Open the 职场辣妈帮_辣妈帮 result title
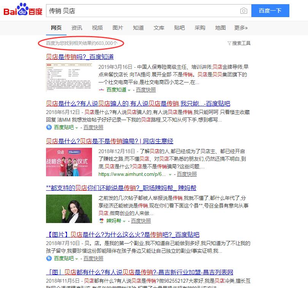This screenshot has width=308, height=288. point(121,188)
